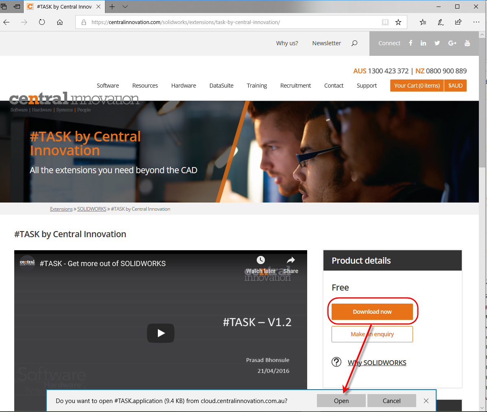
Task: View site security padlock info
Action: (83, 22)
